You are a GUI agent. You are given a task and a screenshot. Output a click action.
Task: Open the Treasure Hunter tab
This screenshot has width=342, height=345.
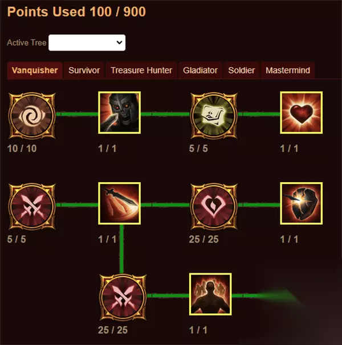point(141,71)
